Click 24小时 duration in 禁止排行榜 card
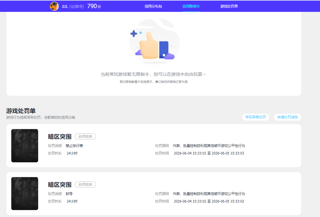Image resolution: width=320 pixels, height=217 pixels. click(72, 153)
